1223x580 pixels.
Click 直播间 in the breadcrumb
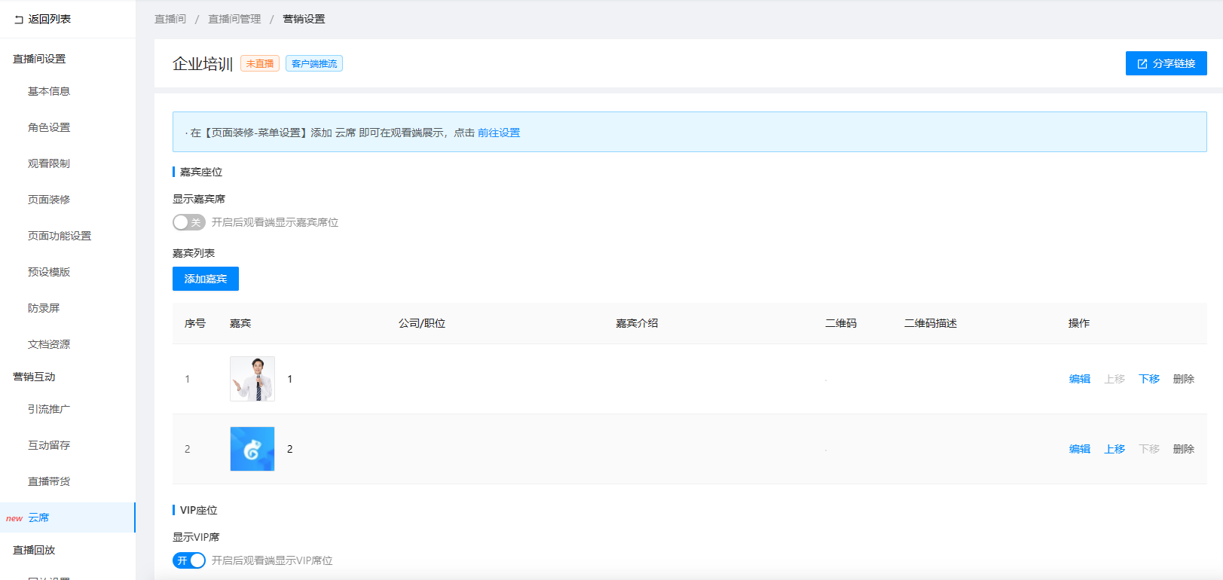click(170, 19)
